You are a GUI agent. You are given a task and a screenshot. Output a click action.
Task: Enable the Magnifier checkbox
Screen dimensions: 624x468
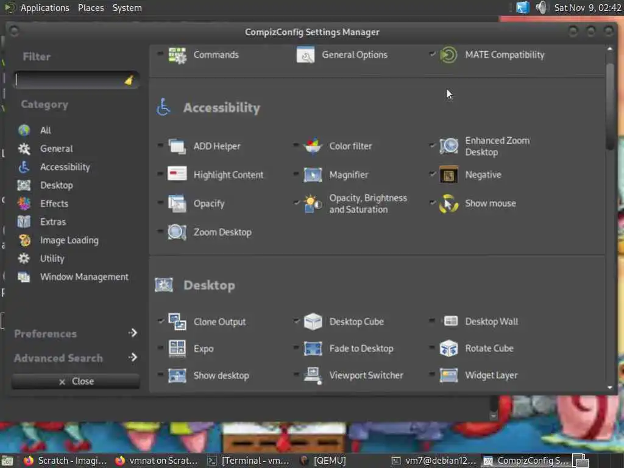point(296,174)
